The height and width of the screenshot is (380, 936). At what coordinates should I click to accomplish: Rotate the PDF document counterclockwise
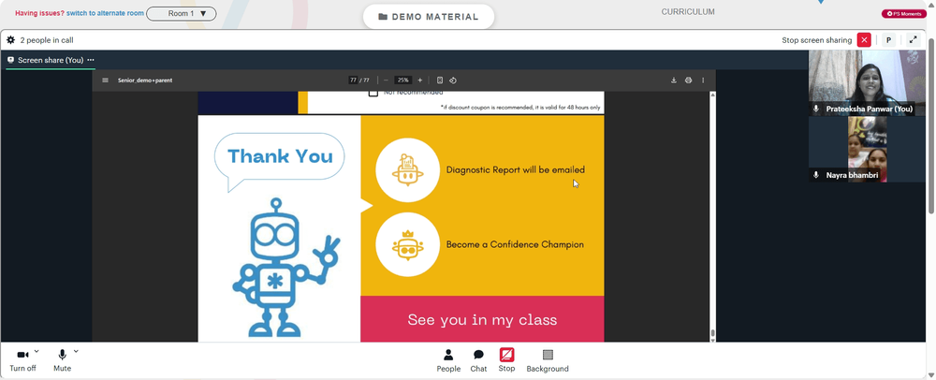(452, 80)
